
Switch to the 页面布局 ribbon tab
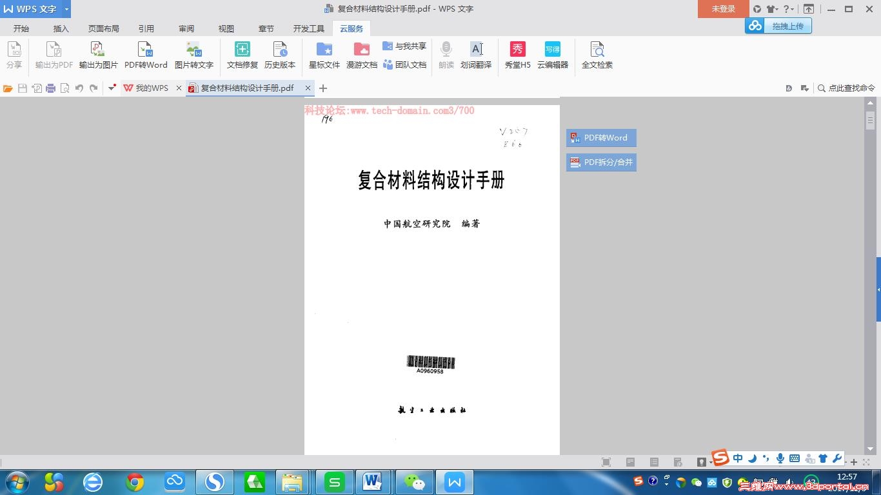tap(104, 28)
